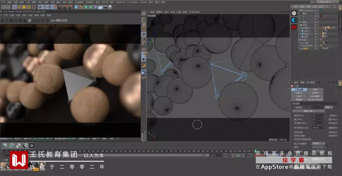
Task: Click the gear icon below Live Viewer
Action: click(32, 146)
